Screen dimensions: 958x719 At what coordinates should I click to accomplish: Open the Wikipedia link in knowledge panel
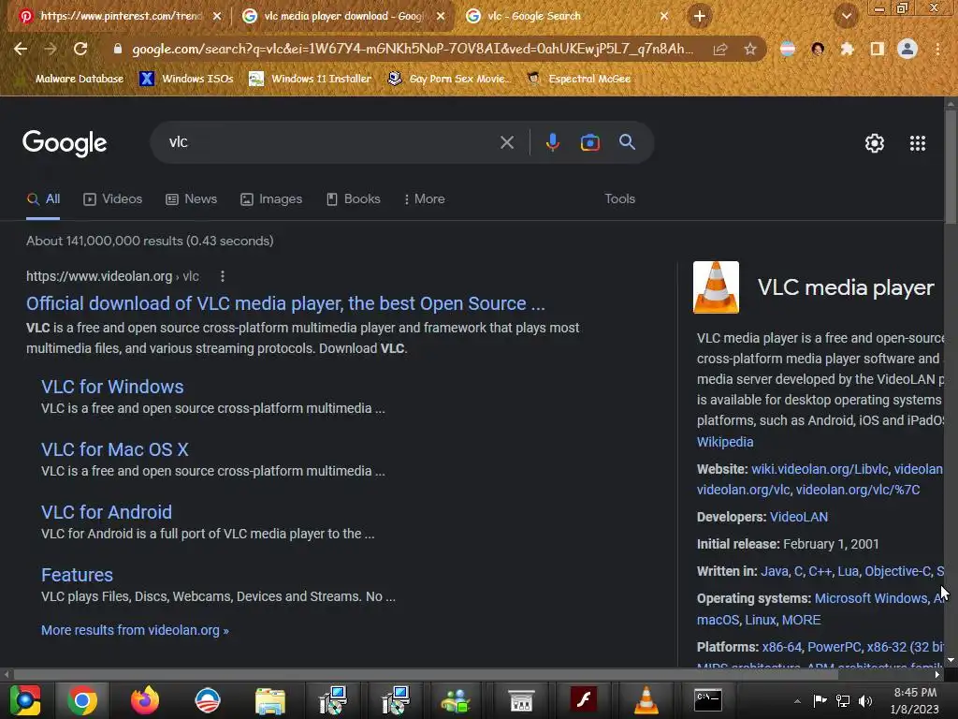point(725,442)
